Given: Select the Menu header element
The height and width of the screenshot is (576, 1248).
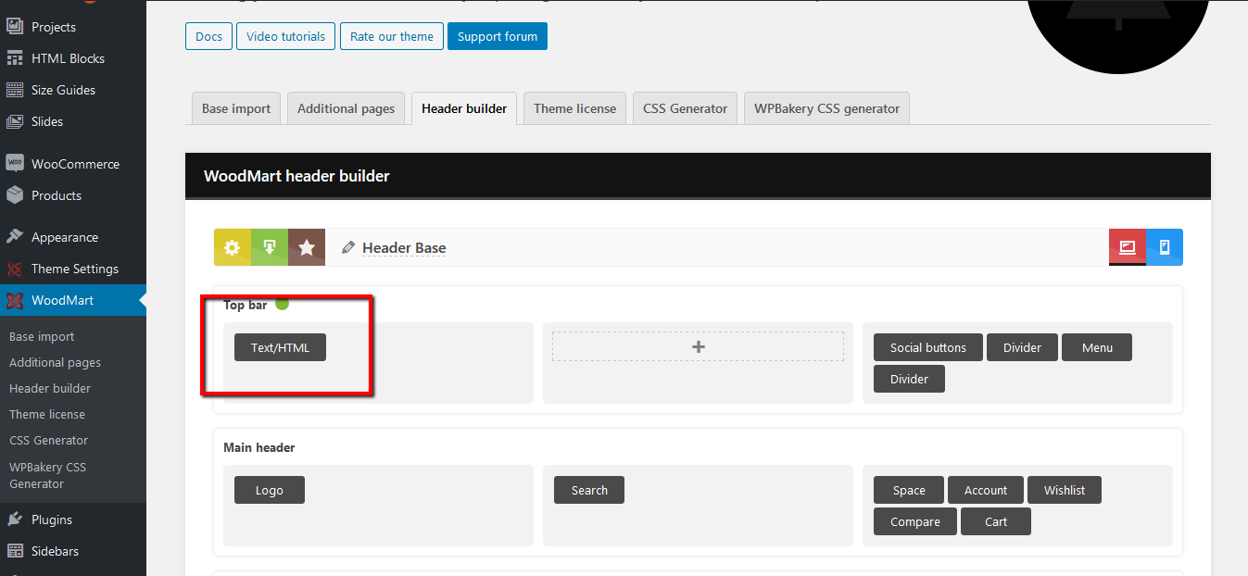Looking at the screenshot, I should (x=1097, y=347).
